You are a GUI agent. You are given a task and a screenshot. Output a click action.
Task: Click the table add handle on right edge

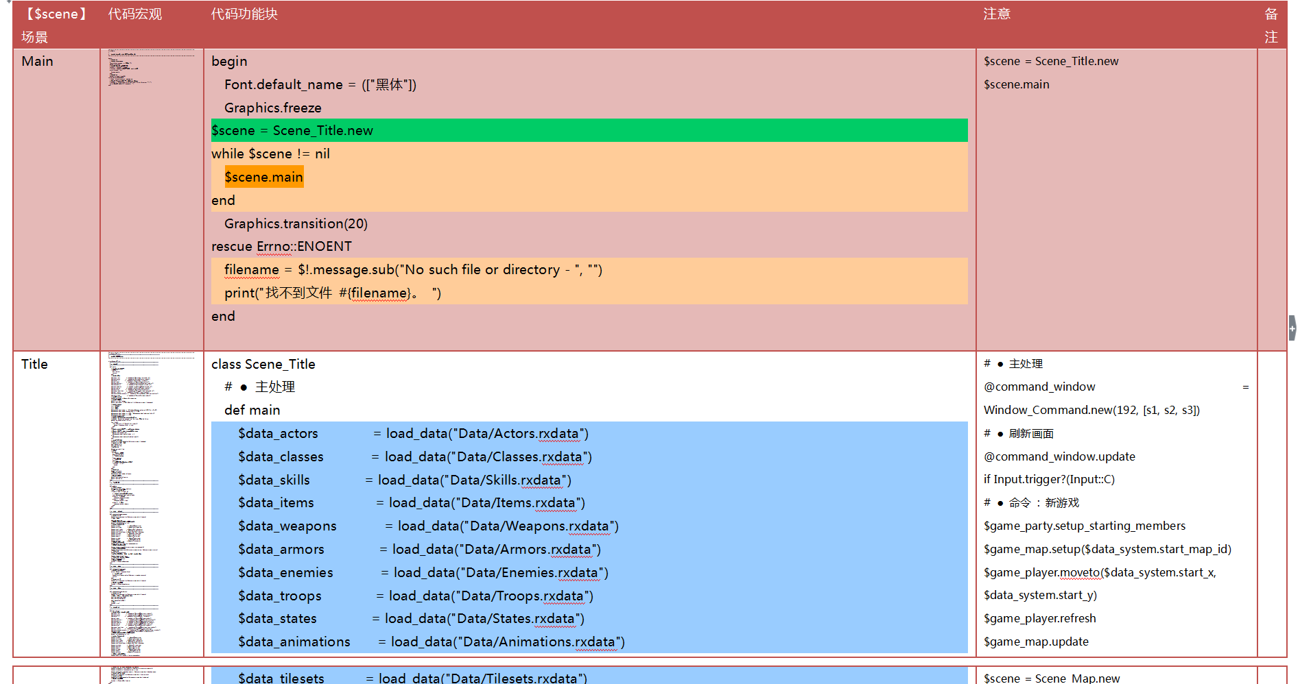(1292, 328)
